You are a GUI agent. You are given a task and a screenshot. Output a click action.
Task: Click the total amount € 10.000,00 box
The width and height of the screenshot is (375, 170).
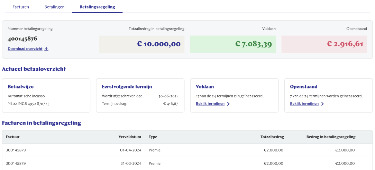(141, 44)
